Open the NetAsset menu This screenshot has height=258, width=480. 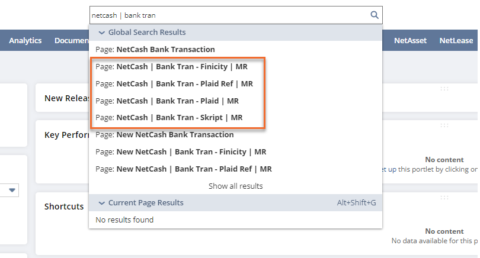410,40
